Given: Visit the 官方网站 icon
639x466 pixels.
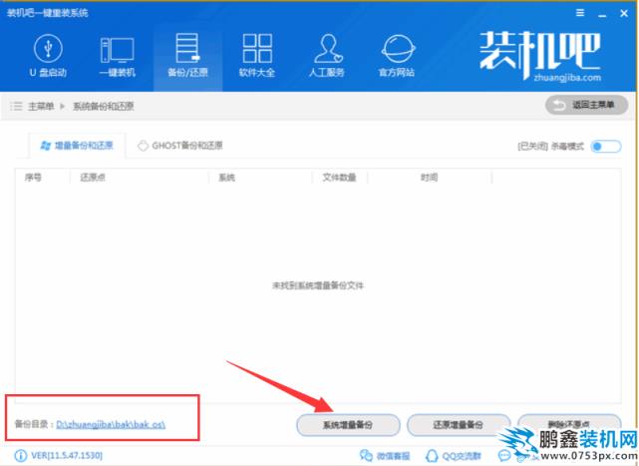Looking at the screenshot, I should pos(397,56).
